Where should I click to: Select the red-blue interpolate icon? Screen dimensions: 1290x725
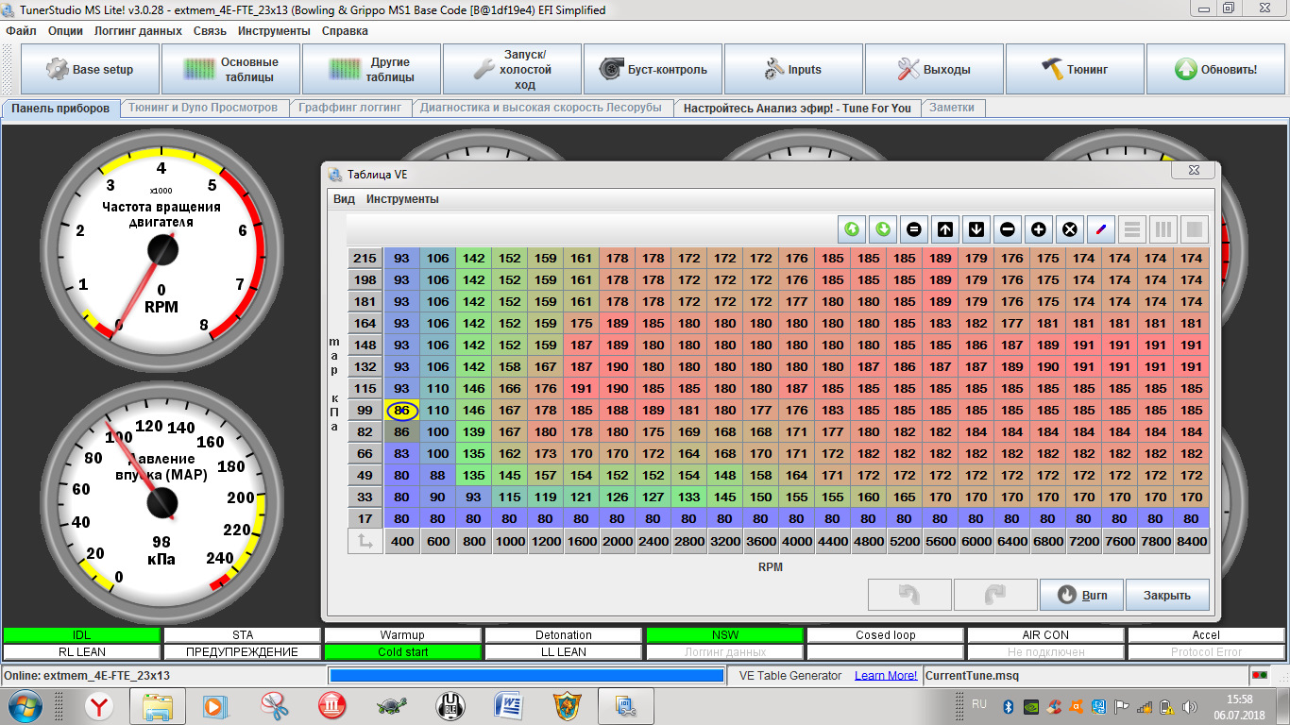(1100, 228)
